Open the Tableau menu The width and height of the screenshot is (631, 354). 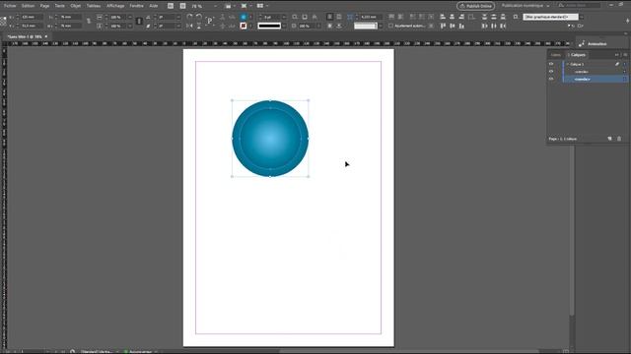pyautogui.click(x=94, y=6)
